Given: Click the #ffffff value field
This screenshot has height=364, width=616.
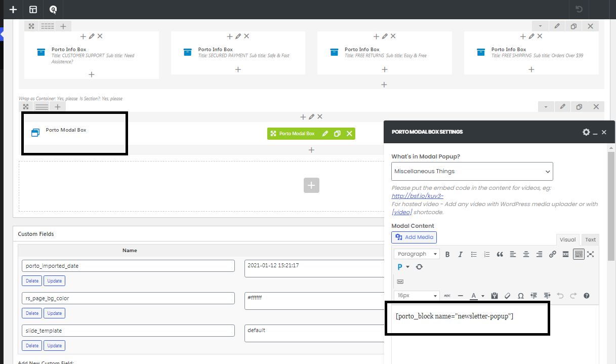Looking at the screenshot, I should [314, 301].
